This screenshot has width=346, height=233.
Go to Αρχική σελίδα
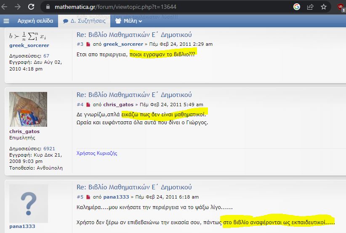point(35,21)
